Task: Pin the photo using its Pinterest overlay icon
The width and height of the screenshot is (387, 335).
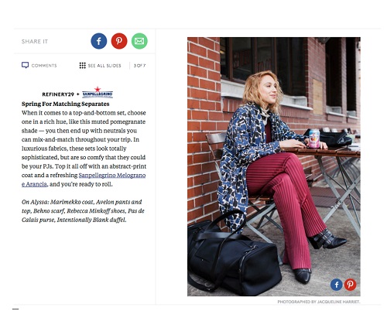Action: tap(350, 285)
